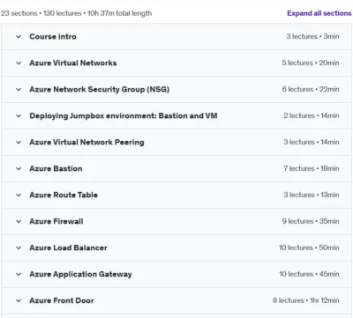Expand the Azure Virtual Network Peering chevron
The width and height of the screenshot is (353, 318).
click(x=19, y=143)
